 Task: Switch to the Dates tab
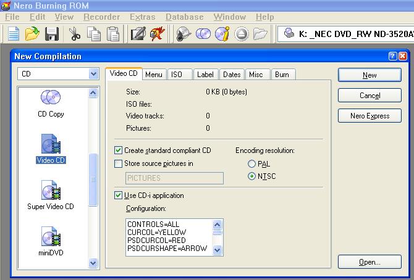[232, 75]
